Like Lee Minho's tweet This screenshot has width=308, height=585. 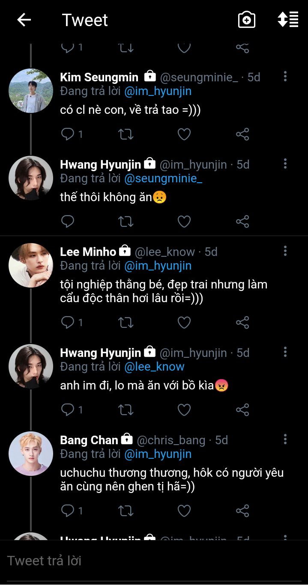pos(184,323)
